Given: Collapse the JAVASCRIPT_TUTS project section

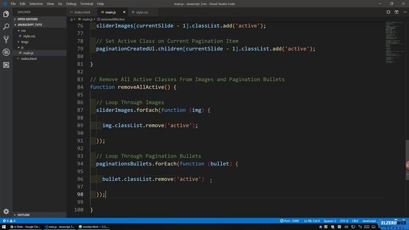Looking at the screenshot, I should click(40, 24).
